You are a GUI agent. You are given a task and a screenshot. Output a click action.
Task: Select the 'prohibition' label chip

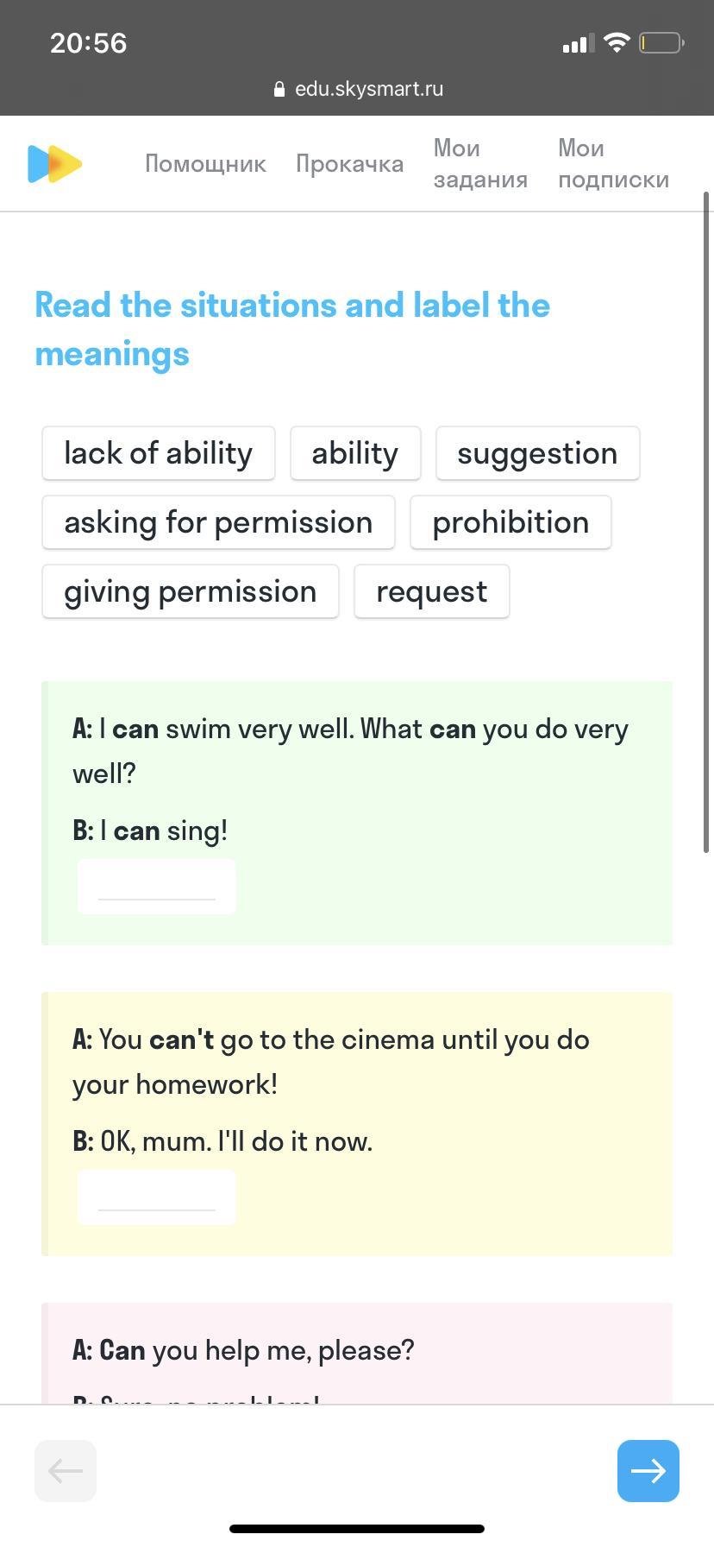(x=510, y=522)
